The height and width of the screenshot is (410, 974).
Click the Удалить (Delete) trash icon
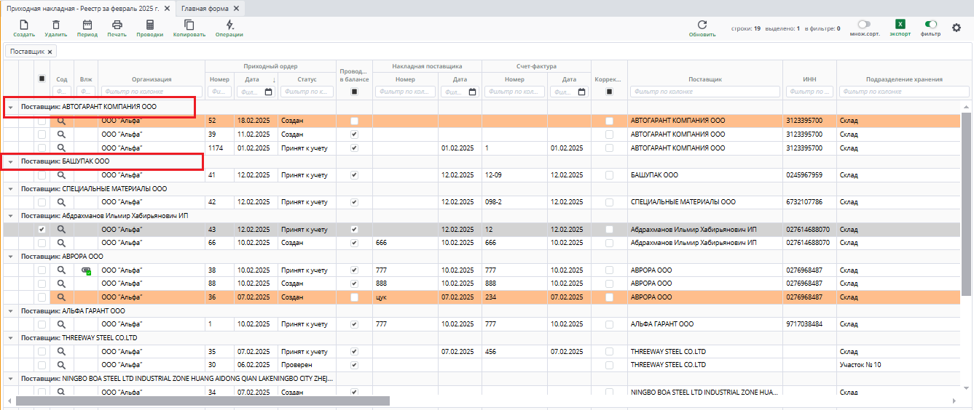point(56,25)
